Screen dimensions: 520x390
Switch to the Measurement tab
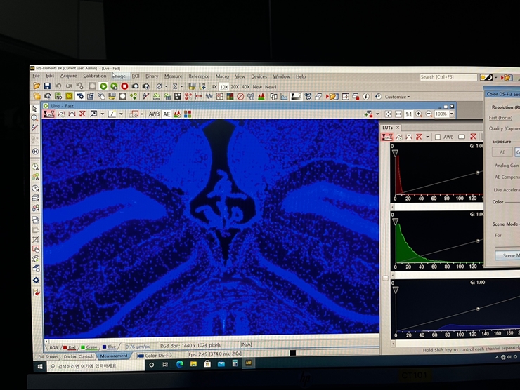[x=114, y=356]
